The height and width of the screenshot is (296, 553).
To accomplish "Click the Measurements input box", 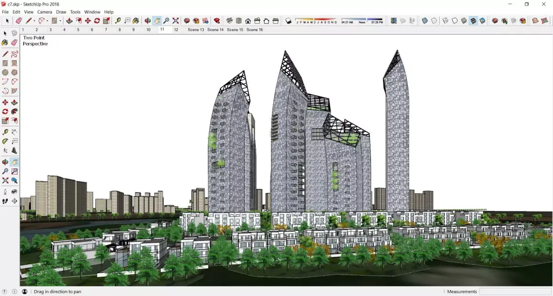I will click(x=515, y=291).
